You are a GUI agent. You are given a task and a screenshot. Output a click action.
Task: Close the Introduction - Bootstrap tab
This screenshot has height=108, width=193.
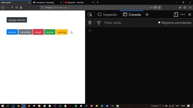61,2
